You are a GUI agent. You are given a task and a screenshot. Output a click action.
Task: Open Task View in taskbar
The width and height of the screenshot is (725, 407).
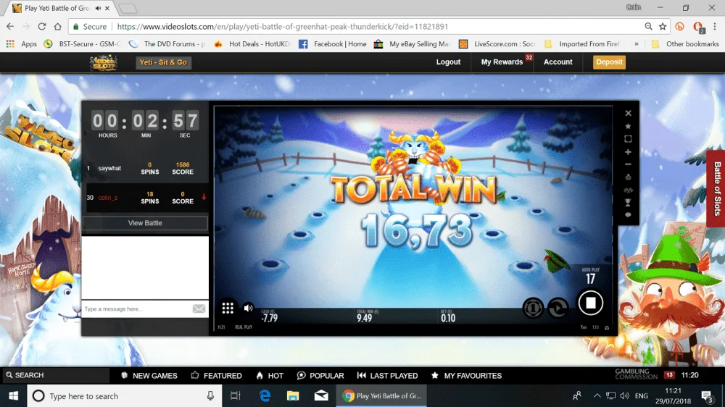236,396
